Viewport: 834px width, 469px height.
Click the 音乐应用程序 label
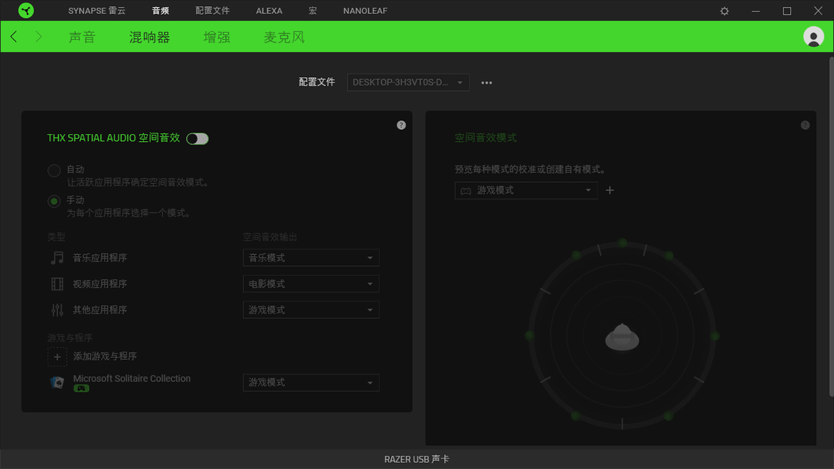[100, 258]
